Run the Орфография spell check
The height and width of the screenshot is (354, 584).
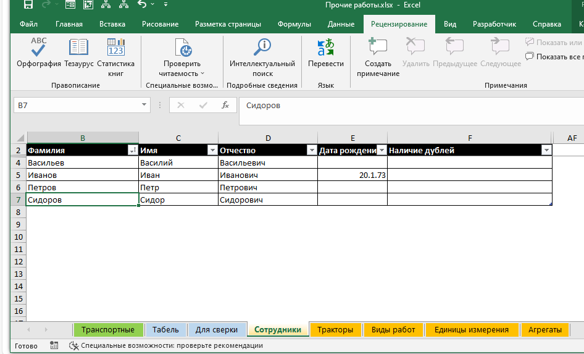click(x=39, y=52)
